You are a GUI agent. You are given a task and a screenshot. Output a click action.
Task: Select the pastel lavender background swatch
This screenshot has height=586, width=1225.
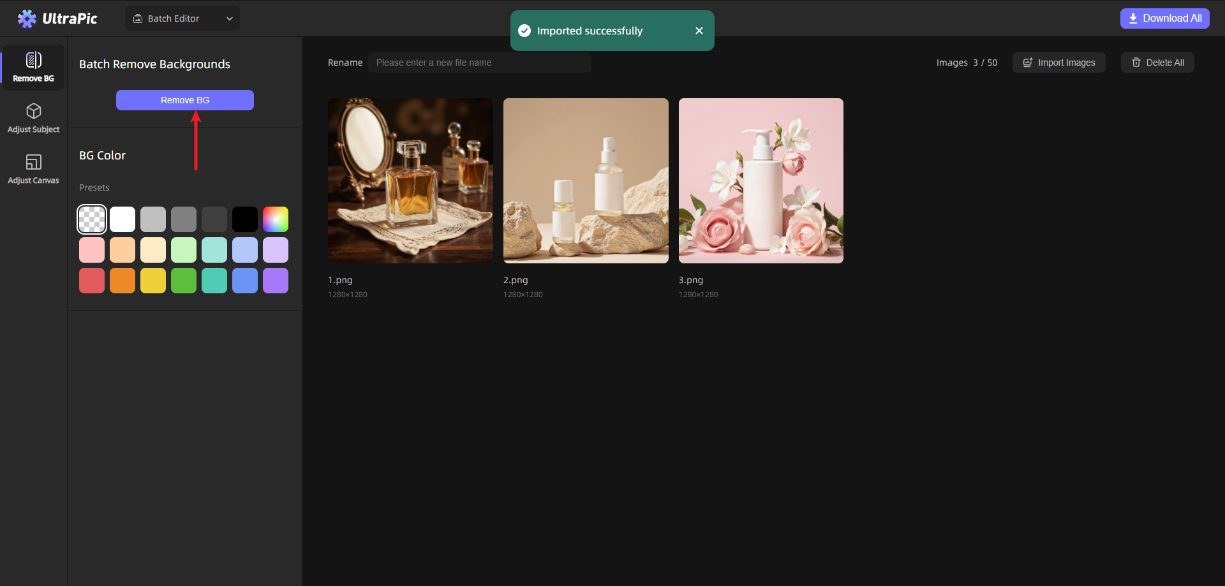(x=276, y=250)
